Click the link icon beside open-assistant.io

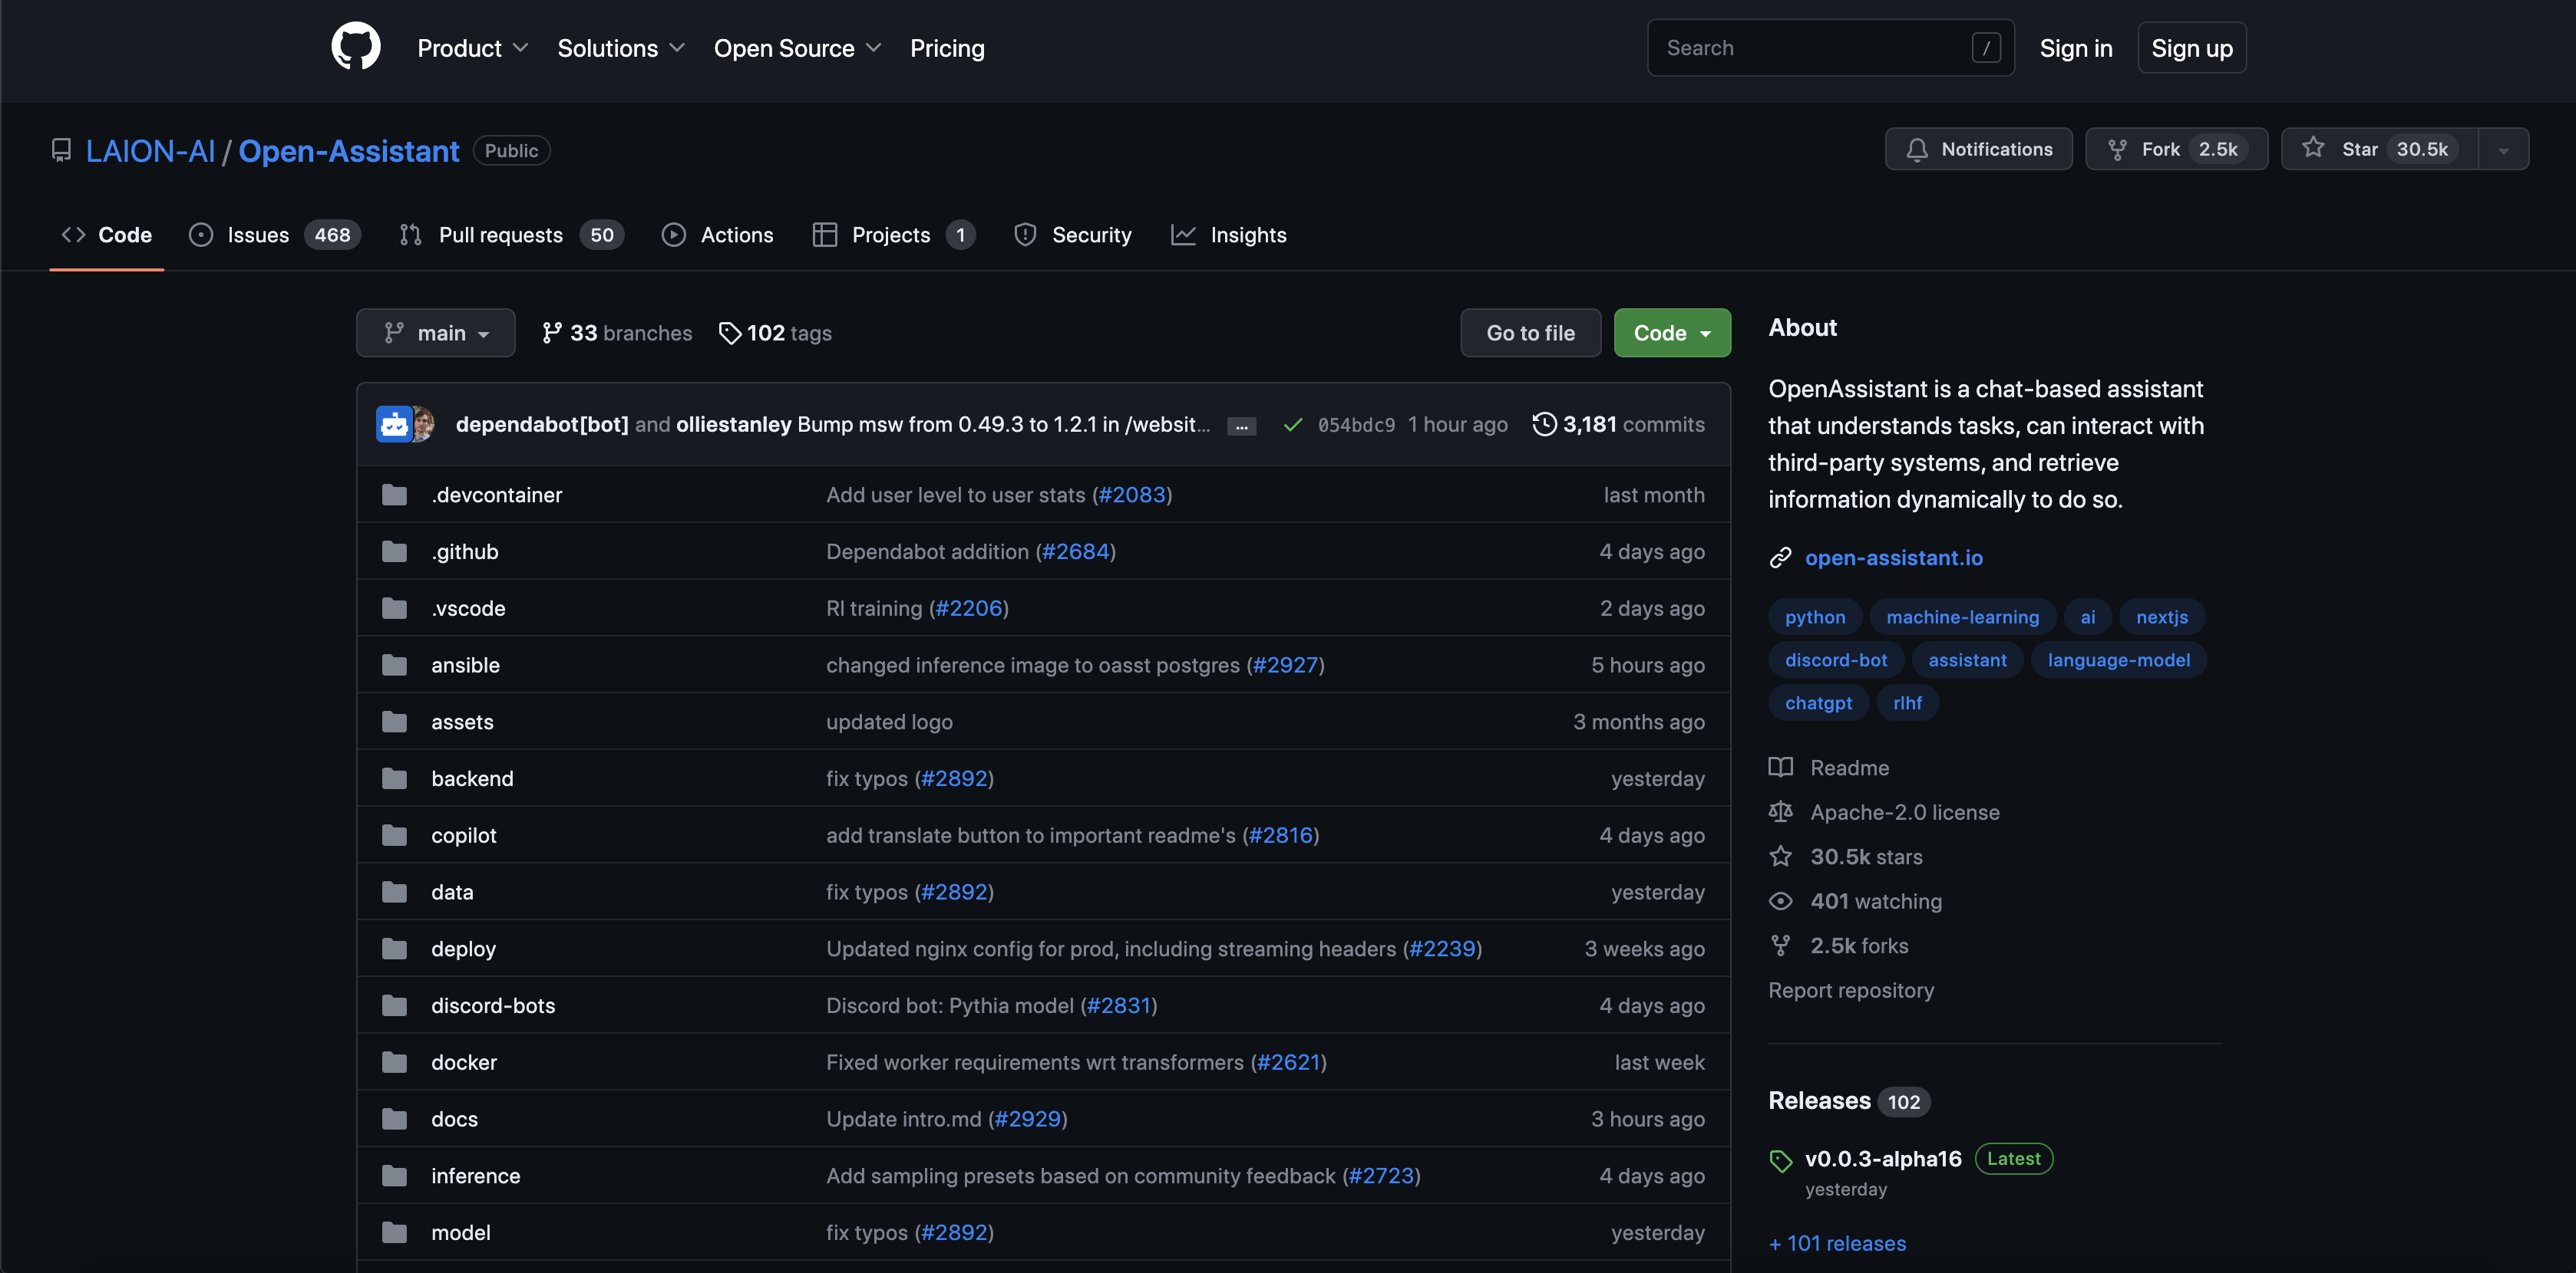(1780, 558)
